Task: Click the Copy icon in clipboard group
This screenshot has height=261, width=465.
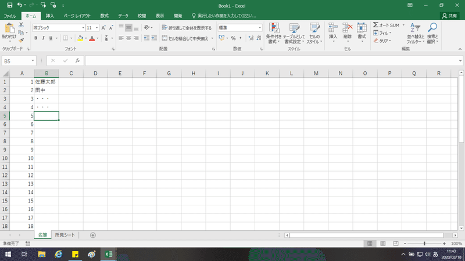Action: (x=21, y=32)
